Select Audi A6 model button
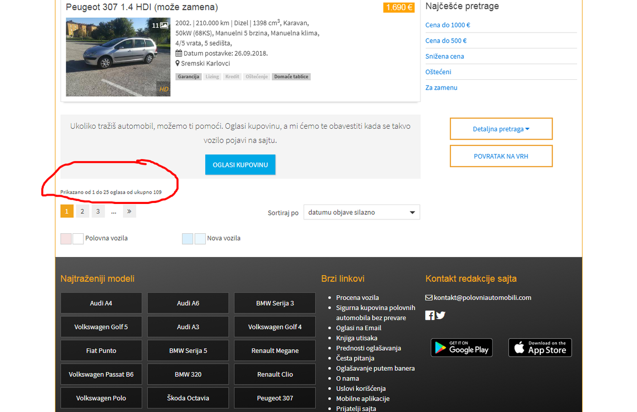Viewport: 637px width, 412px height. point(188,303)
